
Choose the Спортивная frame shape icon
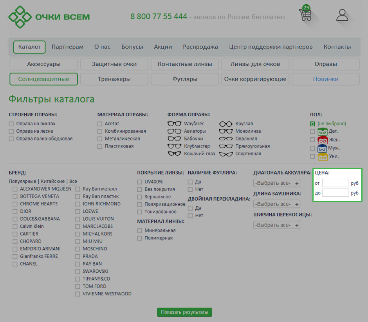(225, 154)
